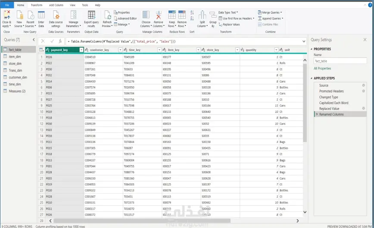Screen dimensions: 374x228
Task: Switch to the Add Column tab
Action: tap(56, 5)
